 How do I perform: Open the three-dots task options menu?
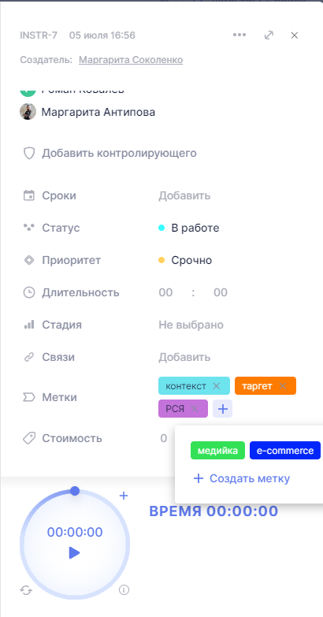click(x=239, y=35)
